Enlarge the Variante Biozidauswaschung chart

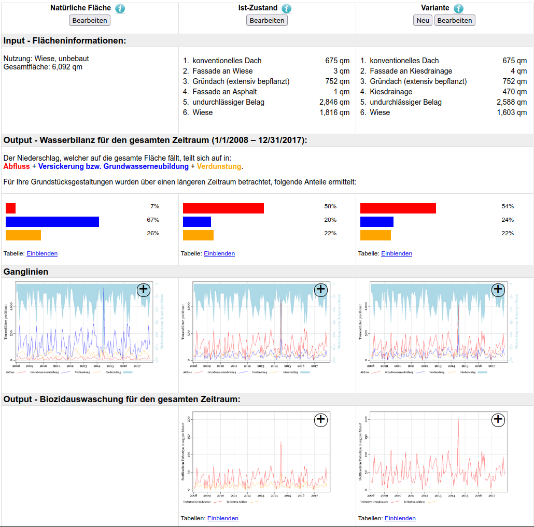click(x=498, y=419)
